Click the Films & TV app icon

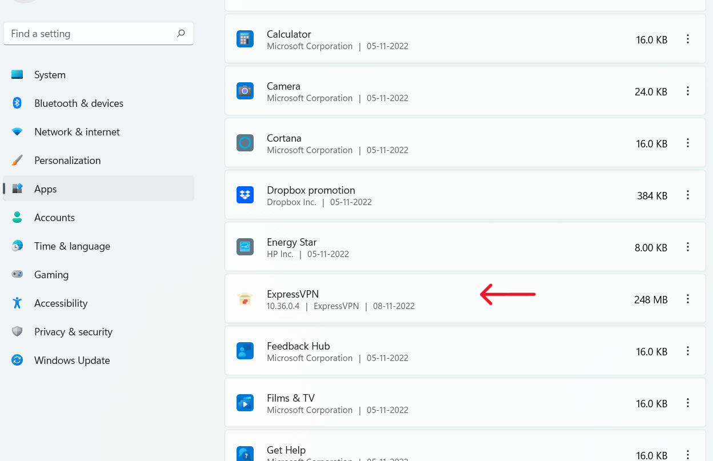[245, 403]
